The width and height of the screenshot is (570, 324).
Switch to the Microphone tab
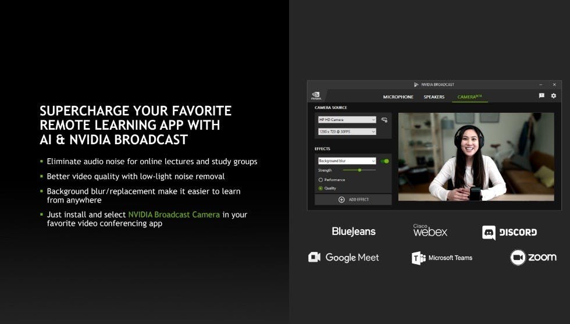(x=398, y=97)
